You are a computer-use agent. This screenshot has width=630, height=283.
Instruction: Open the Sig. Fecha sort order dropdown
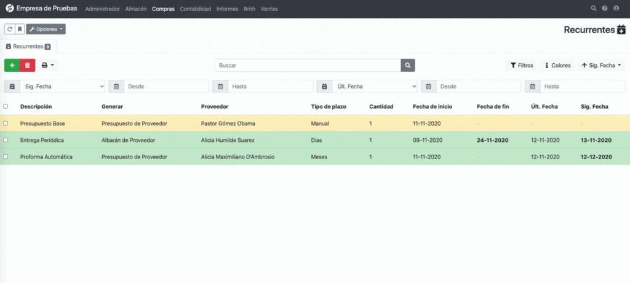click(602, 65)
